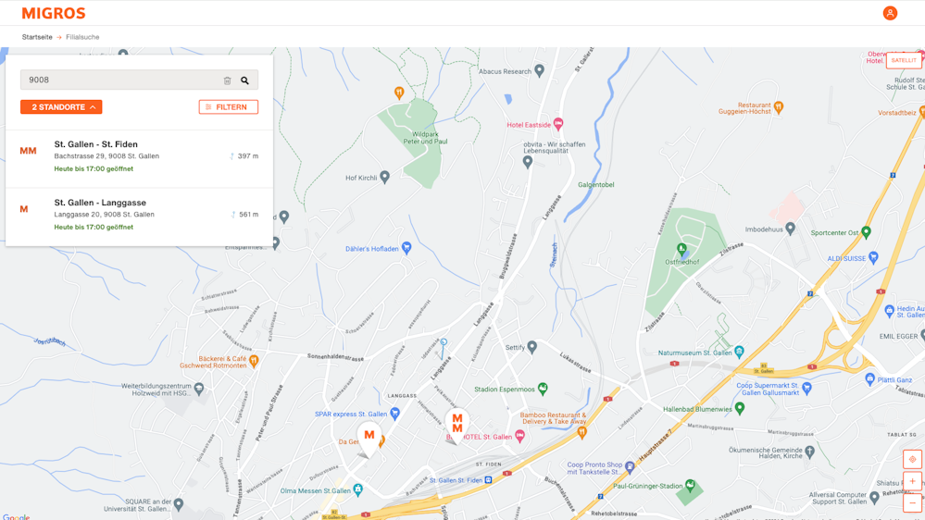Viewport: 925px width, 520px height.
Task: Click Dähler's Hofladen shopping pin
Action: coord(406,248)
